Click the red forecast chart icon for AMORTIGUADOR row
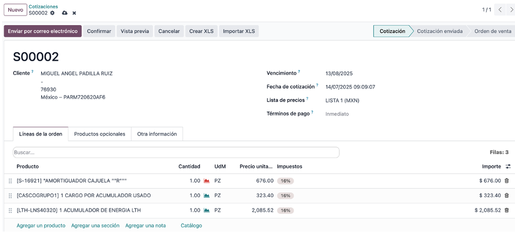The height and width of the screenshot is (232, 515). [207, 181]
